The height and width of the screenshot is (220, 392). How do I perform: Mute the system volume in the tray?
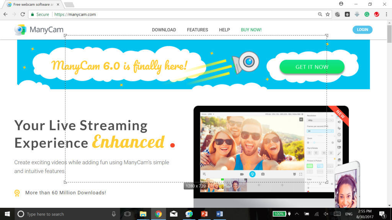pyautogui.click(x=326, y=214)
